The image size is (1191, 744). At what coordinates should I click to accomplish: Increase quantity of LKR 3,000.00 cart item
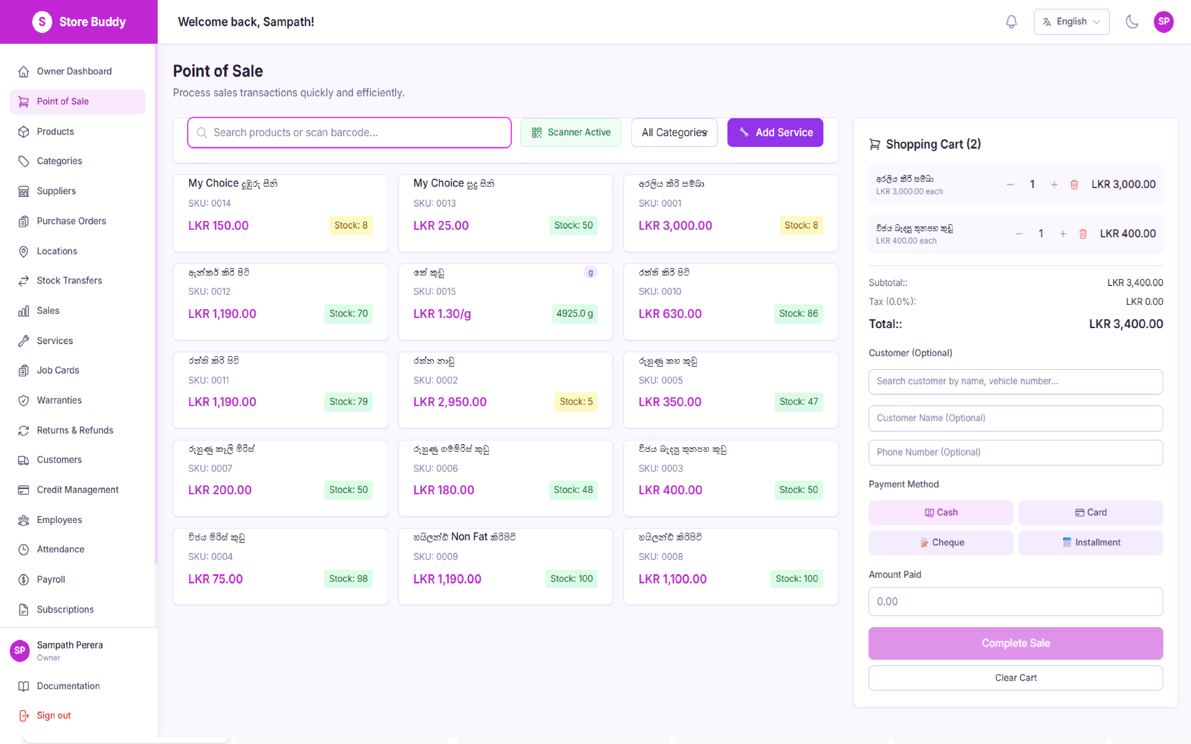click(x=1054, y=184)
